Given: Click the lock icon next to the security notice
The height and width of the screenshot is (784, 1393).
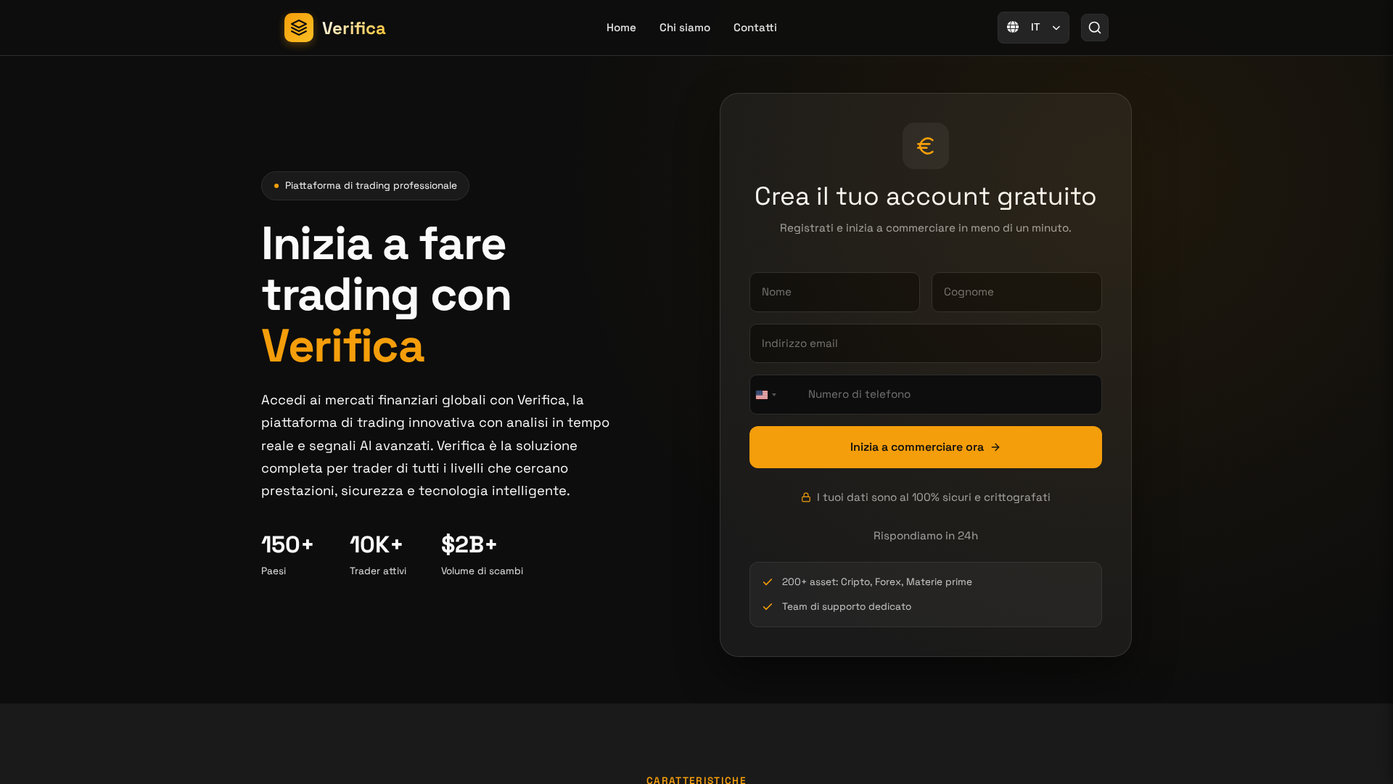Looking at the screenshot, I should point(805,497).
